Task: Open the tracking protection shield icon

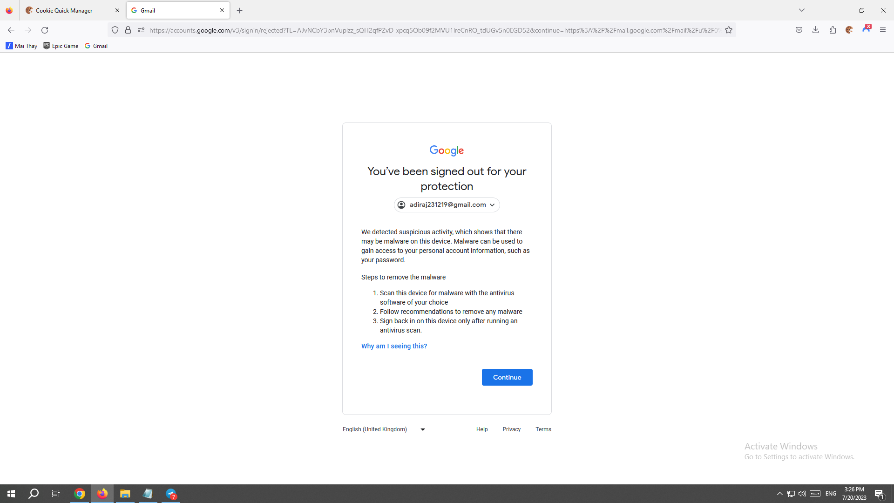Action: 115,30
